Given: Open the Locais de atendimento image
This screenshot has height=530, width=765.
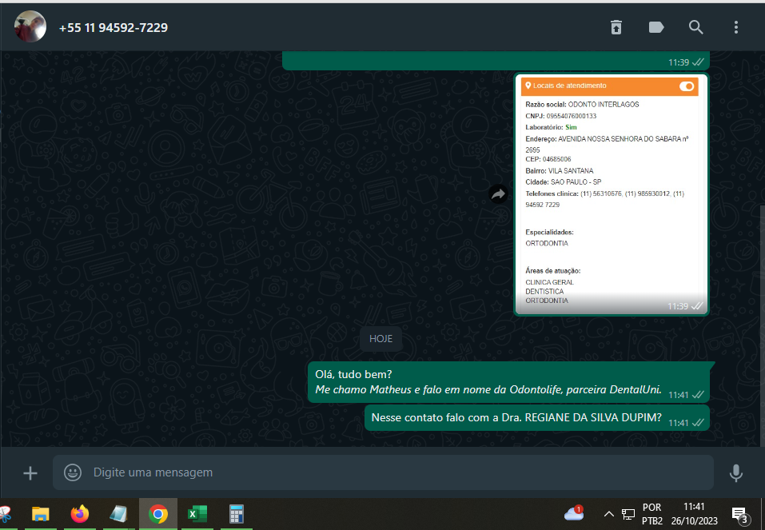Looking at the screenshot, I should [x=612, y=194].
